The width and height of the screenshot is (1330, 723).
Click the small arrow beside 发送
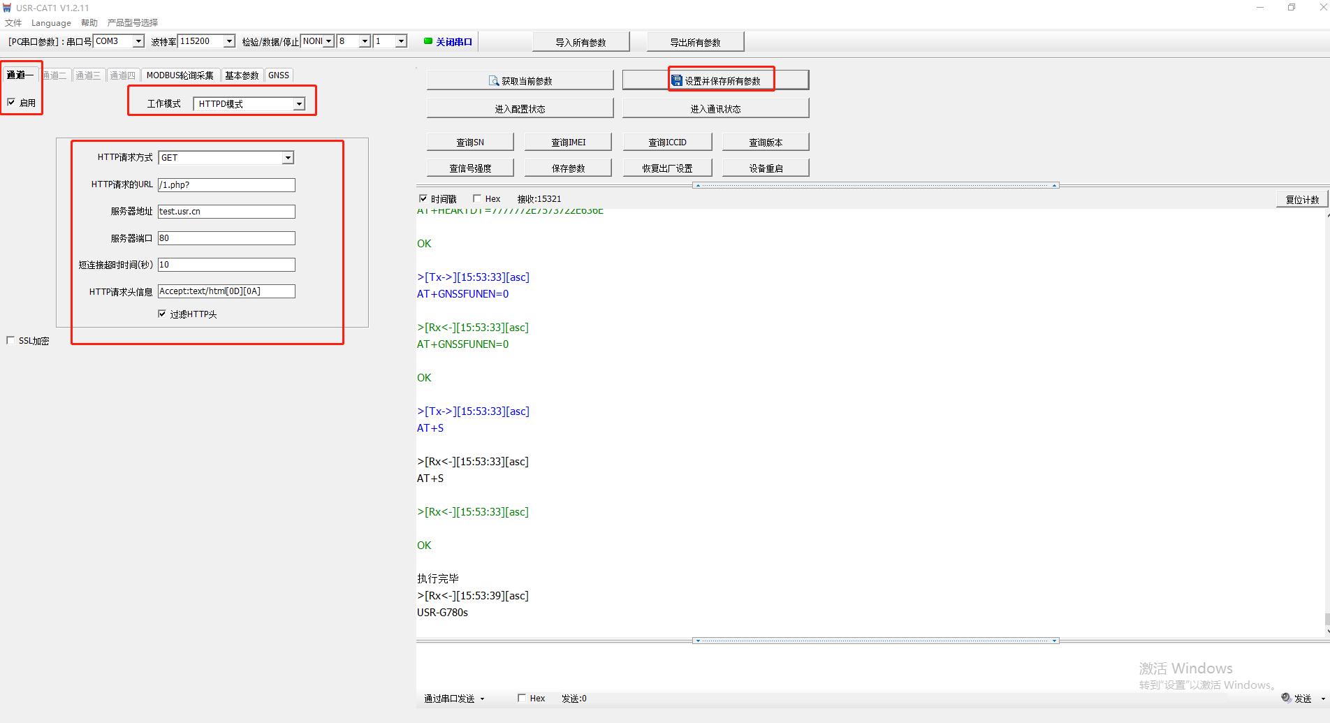(1323, 699)
